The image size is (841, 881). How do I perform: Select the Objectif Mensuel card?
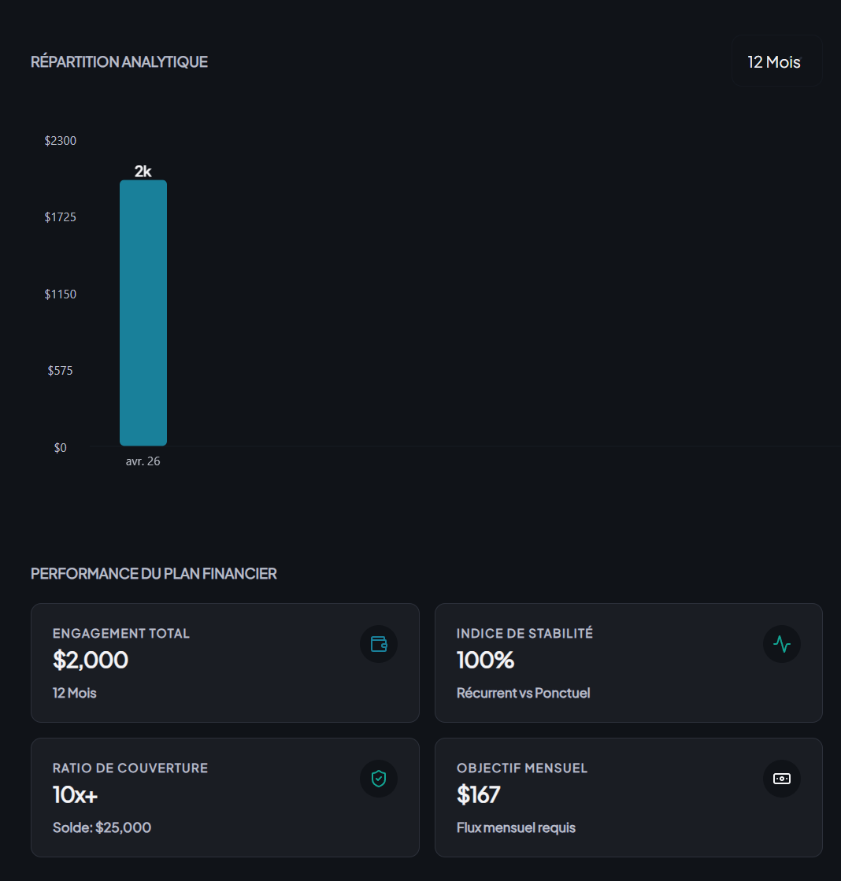pos(628,798)
